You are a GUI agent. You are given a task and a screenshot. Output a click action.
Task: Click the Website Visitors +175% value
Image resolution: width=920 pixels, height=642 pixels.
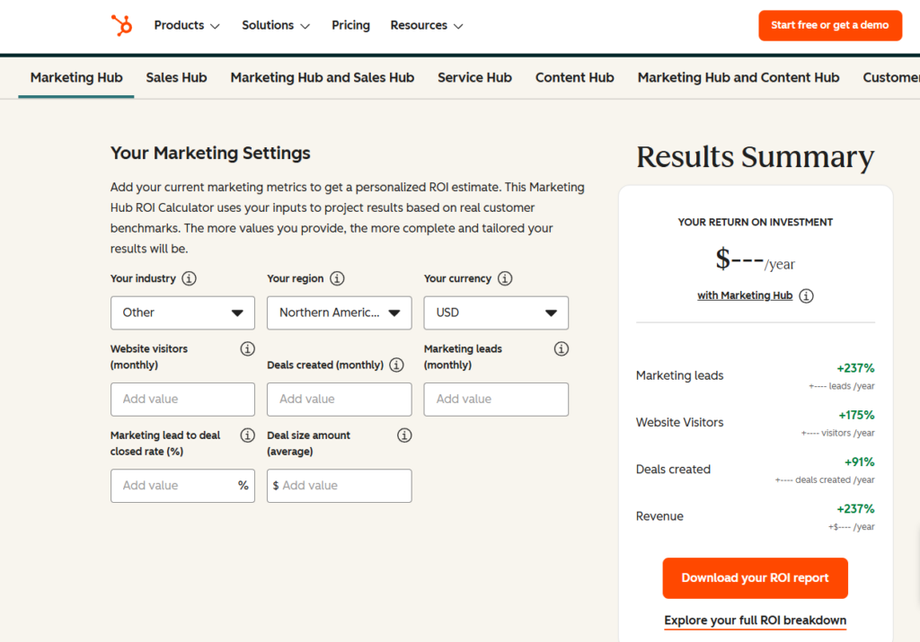(856, 415)
